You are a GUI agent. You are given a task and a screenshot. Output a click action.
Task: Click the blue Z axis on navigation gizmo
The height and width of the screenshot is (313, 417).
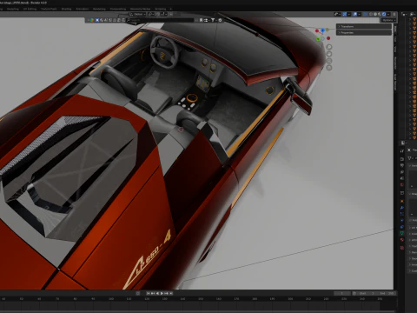[322, 30]
